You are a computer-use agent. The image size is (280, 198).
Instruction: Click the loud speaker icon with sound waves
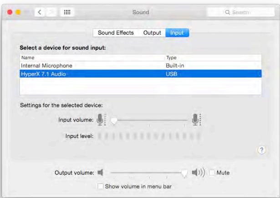click(x=198, y=172)
